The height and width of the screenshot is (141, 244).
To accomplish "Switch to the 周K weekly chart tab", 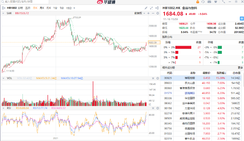I will pyautogui.click(x=42, y=8).
